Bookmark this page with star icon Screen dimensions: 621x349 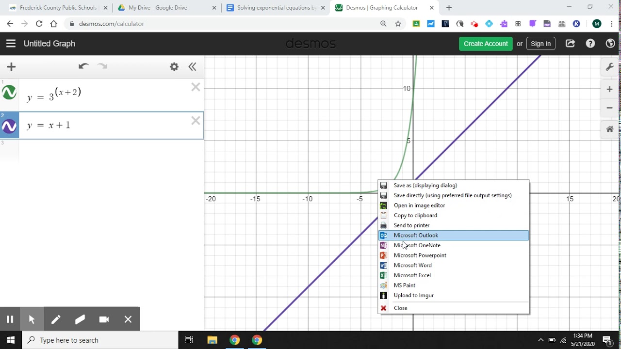[x=398, y=24]
